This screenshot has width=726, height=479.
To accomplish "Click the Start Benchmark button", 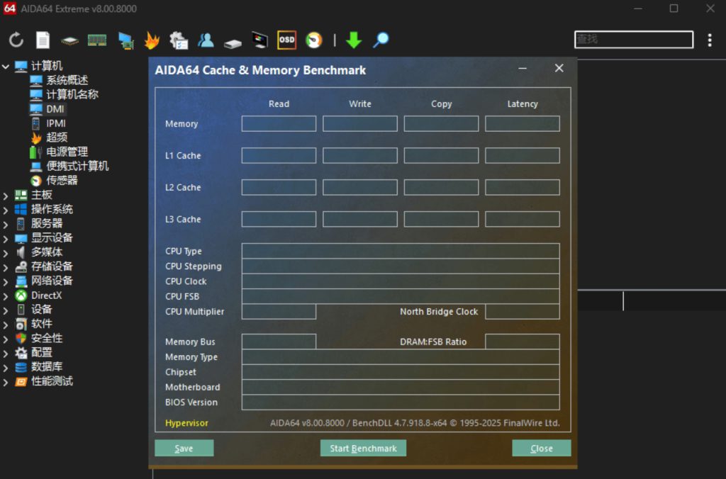I will 363,448.
